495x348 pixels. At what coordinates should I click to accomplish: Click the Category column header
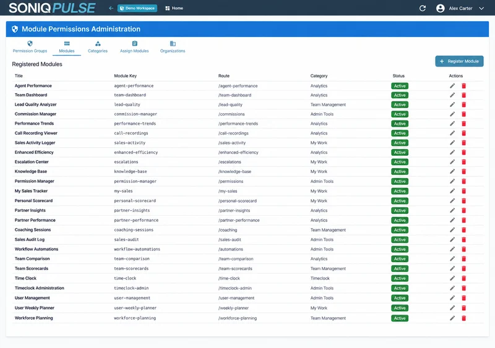tap(319, 76)
